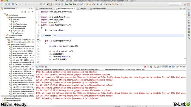Viewport: 191px width, 107px height.
Task: Minimize the Console panel
Action: coord(181,67)
